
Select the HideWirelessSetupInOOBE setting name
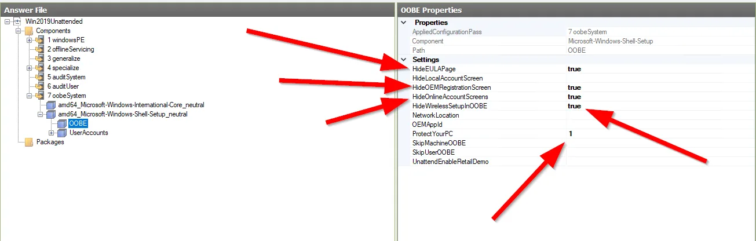click(x=450, y=106)
